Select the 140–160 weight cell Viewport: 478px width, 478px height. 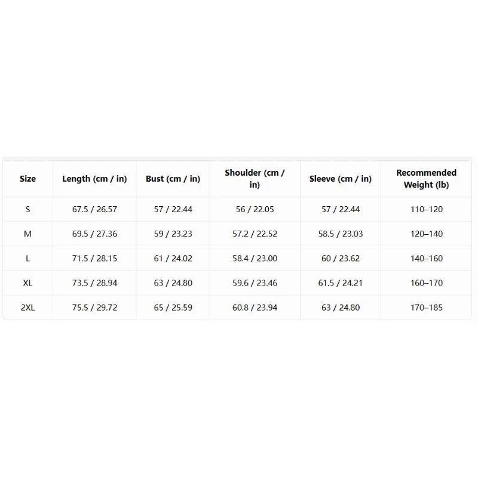(x=426, y=259)
